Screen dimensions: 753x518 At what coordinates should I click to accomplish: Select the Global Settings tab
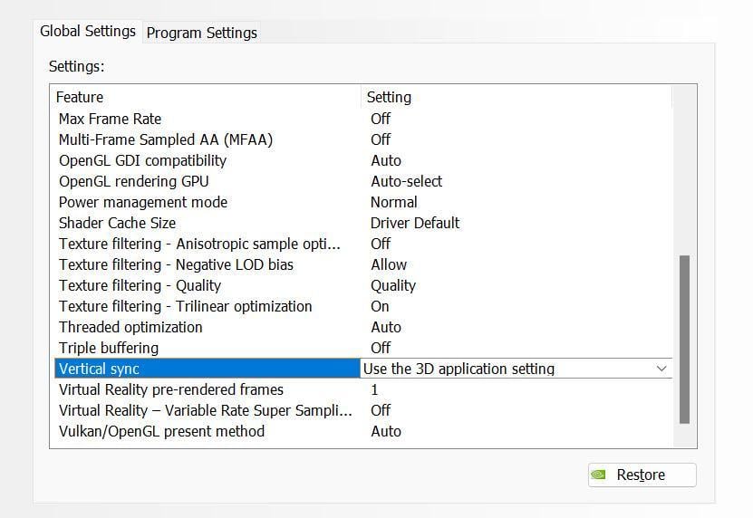88,31
